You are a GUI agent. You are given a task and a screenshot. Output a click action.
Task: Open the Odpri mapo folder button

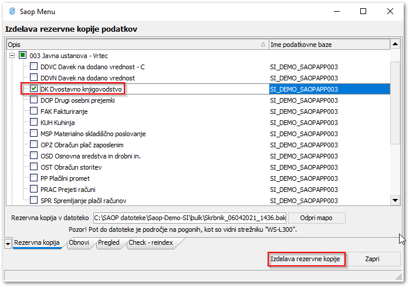pyautogui.click(x=316, y=218)
